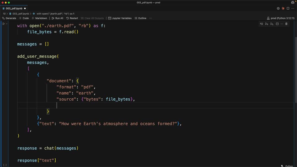Open notebook settings gear icon
The height and width of the screenshot is (167, 297).
click(x=278, y=8)
